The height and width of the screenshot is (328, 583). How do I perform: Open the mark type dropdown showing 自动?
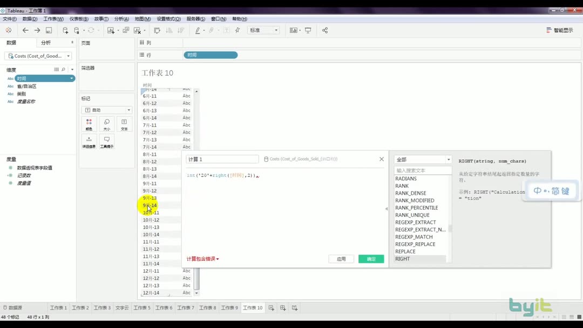pos(106,110)
